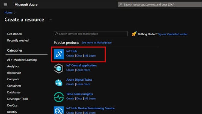This screenshot has width=202, height=114.
Task: Click the Microsoft Azure portal title
Action: [x=26, y=5]
